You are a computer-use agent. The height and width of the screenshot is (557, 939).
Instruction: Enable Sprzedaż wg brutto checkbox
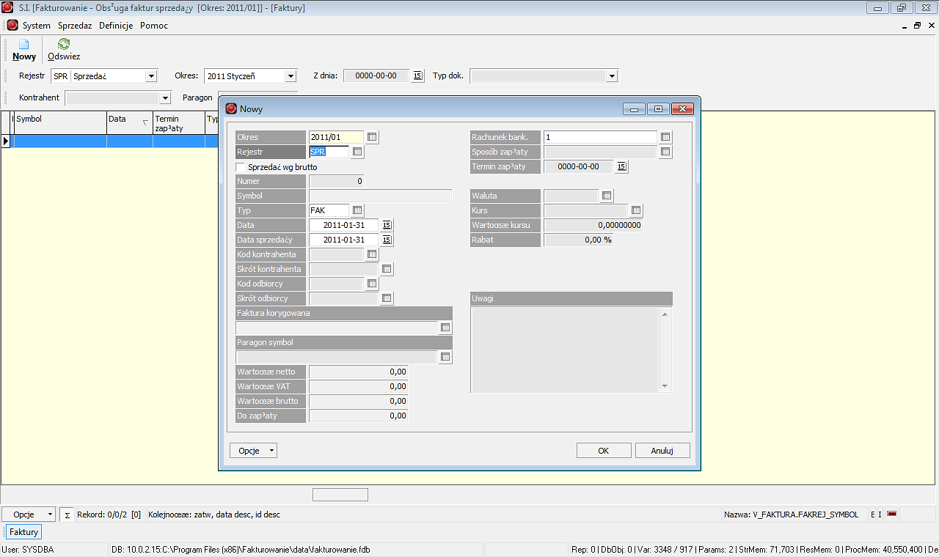point(241,166)
